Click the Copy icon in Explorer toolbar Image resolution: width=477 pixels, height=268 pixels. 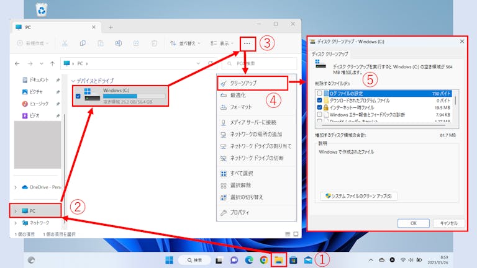(x=83, y=43)
